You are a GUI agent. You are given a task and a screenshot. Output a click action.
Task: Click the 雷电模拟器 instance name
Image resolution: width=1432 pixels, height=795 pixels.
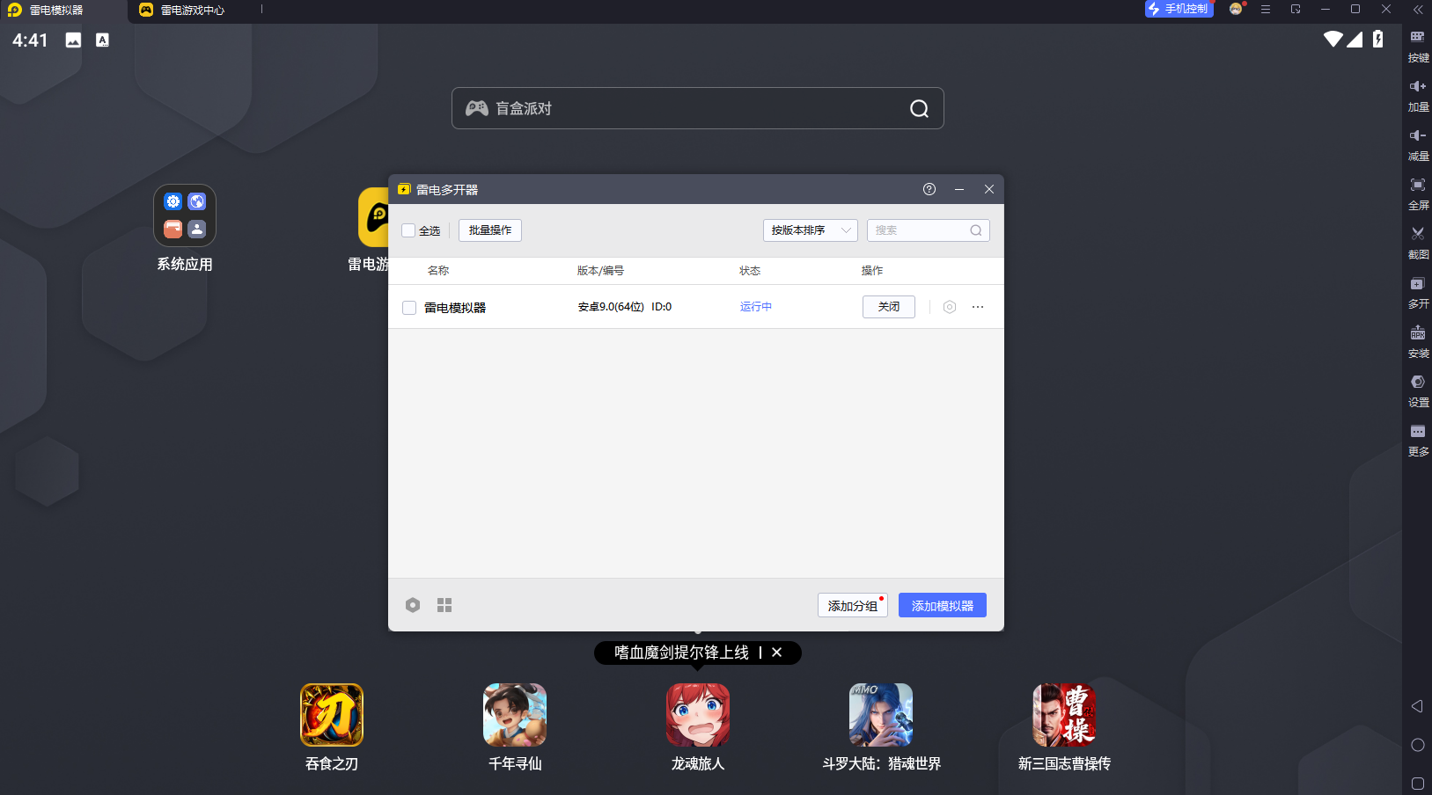click(455, 308)
